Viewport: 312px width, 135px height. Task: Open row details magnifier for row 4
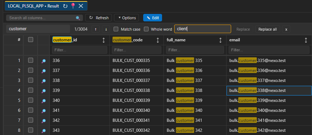tap(43, 91)
